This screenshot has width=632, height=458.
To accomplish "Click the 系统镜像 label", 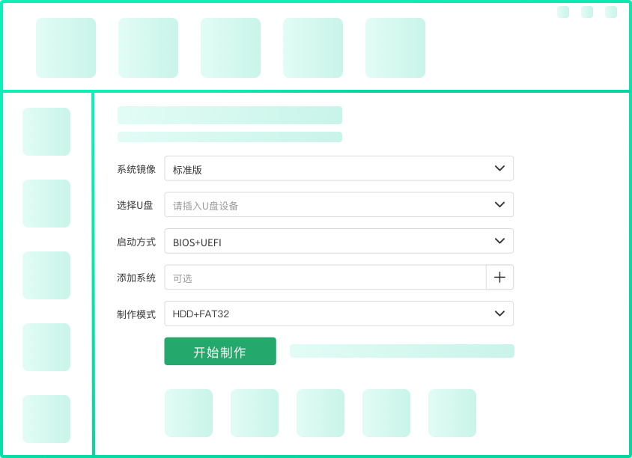I will pyautogui.click(x=136, y=169).
